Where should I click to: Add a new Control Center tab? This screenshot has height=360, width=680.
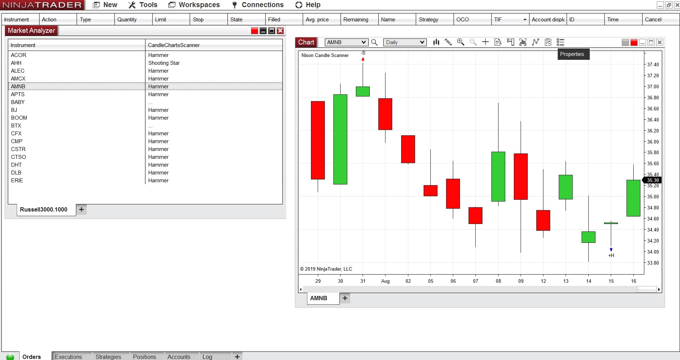click(237, 356)
